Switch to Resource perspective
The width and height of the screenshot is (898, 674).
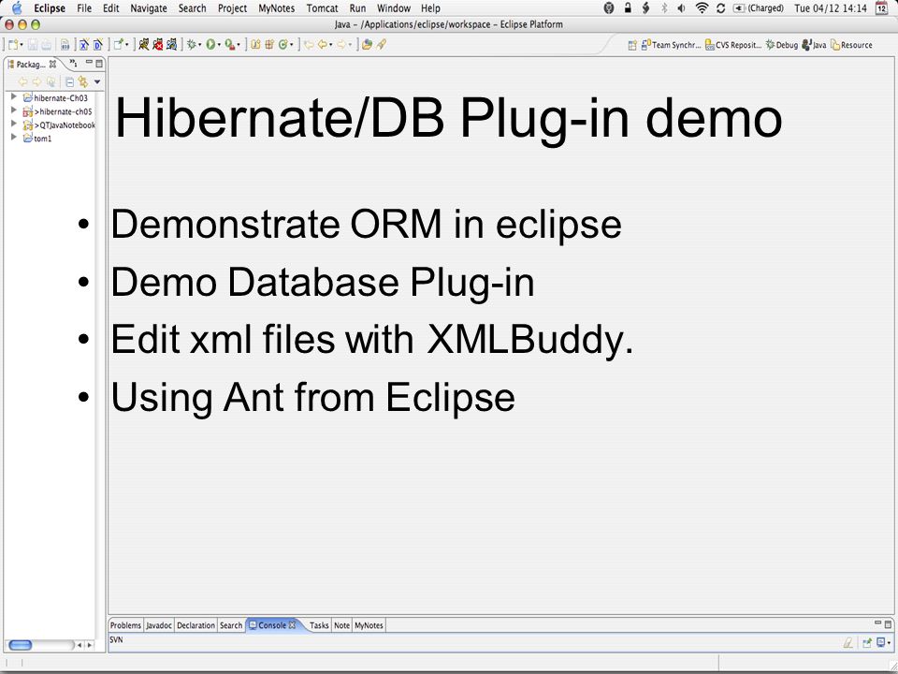click(851, 45)
